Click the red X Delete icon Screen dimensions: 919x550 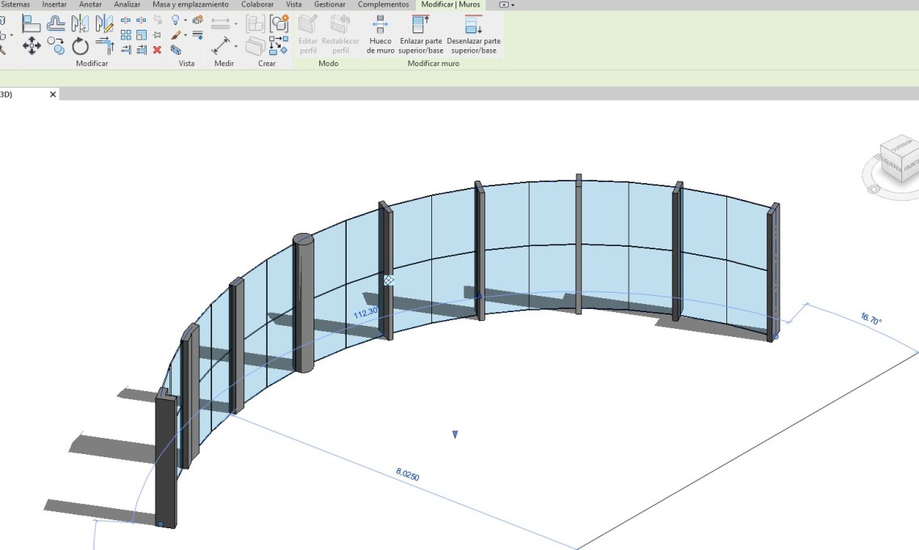(x=157, y=50)
